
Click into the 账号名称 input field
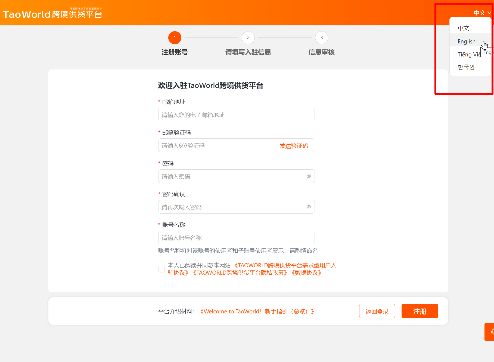pyautogui.click(x=236, y=238)
